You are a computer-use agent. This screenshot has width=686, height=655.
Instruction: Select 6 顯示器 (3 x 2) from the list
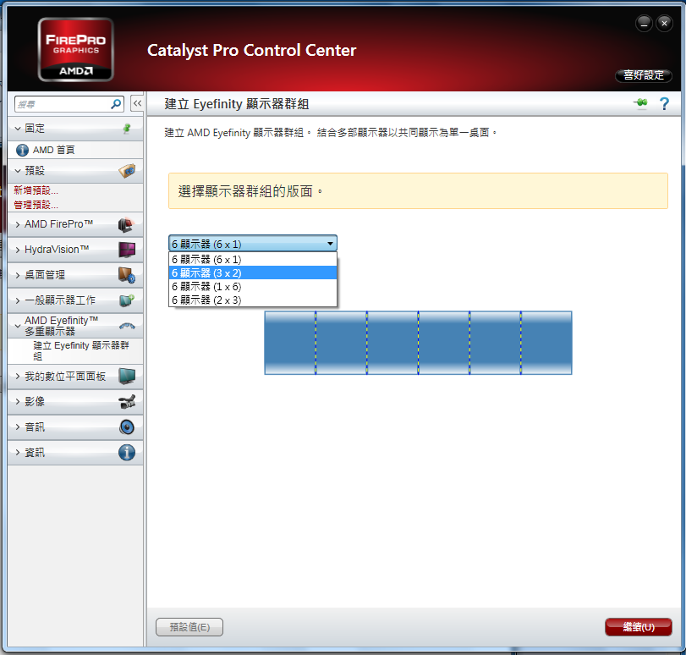253,272
